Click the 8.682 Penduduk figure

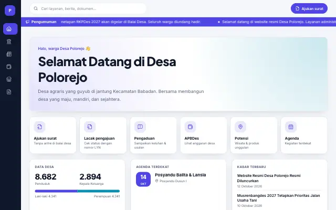tap(46, 177)
